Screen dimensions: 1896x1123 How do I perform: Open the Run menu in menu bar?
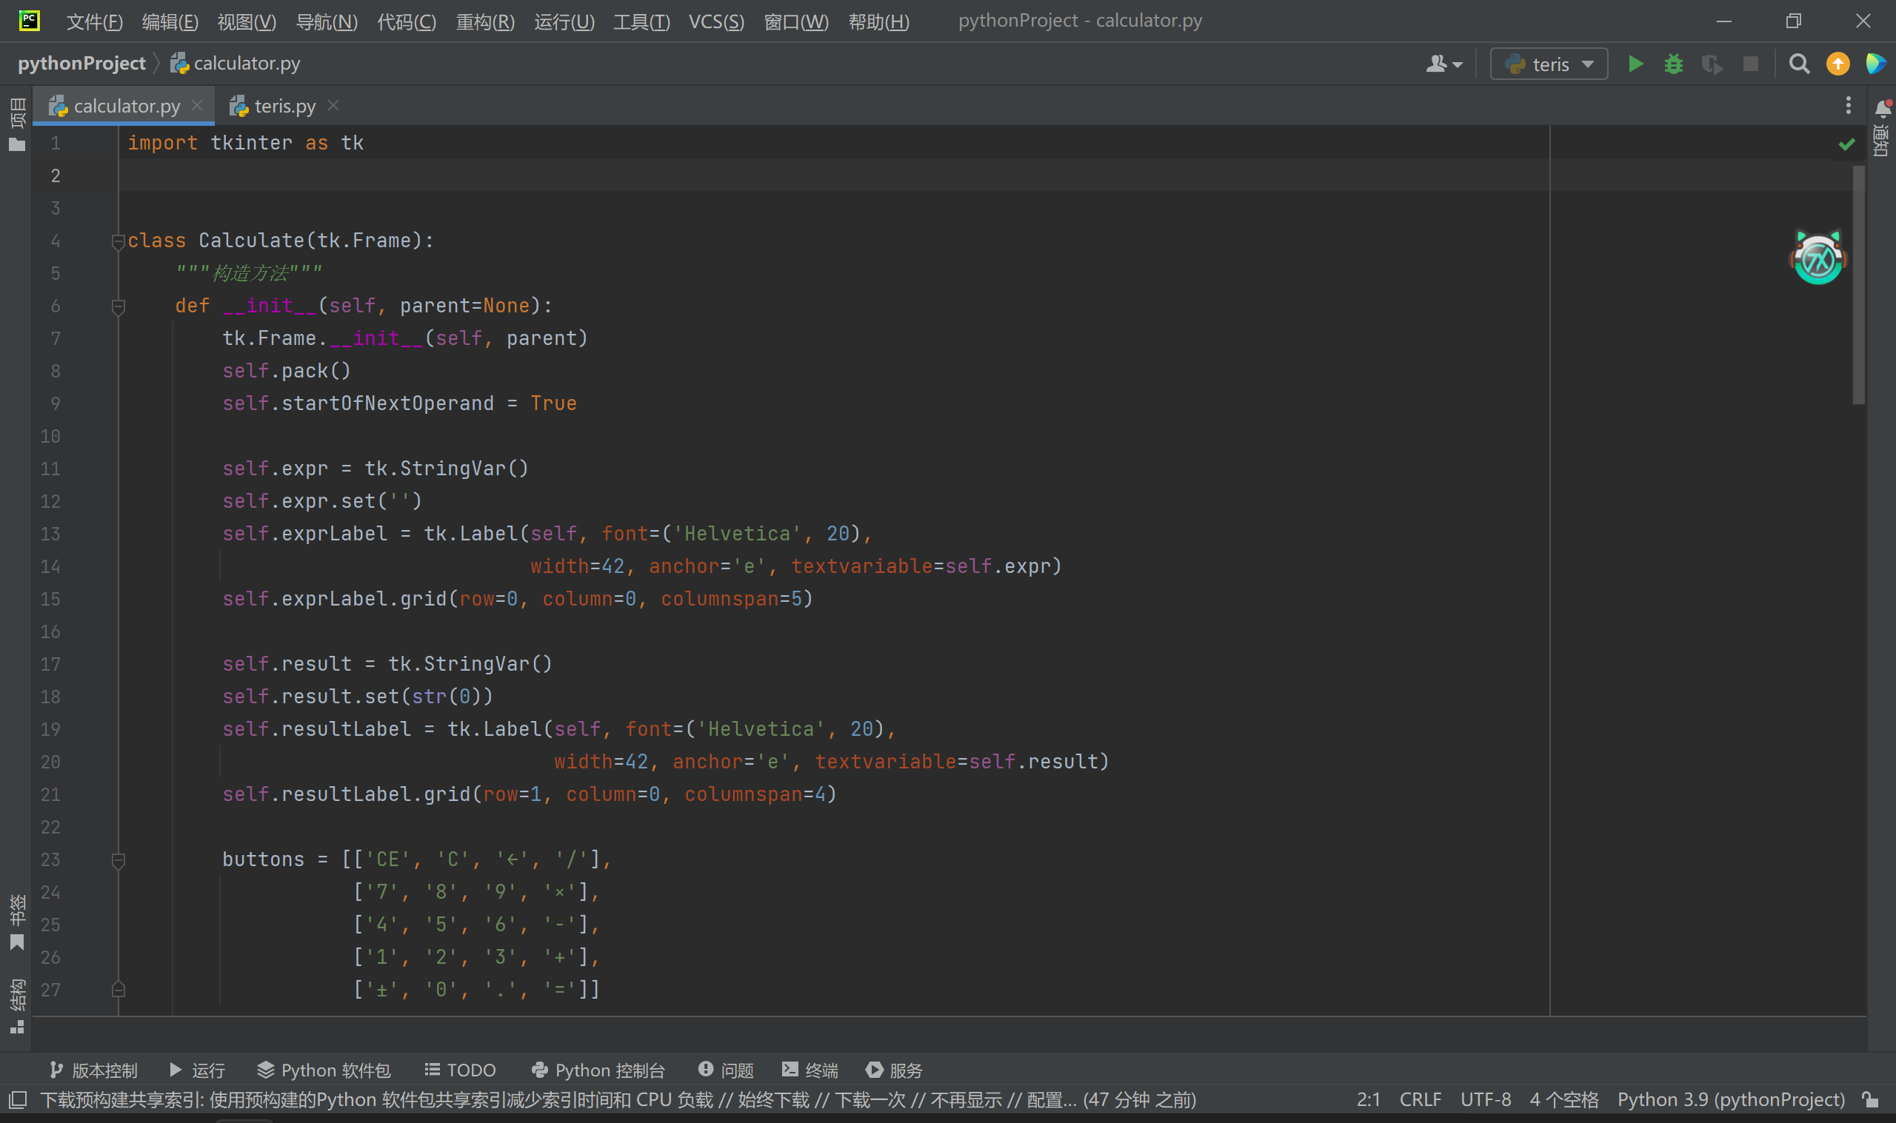pyautogui.click(x=564, y=21)
